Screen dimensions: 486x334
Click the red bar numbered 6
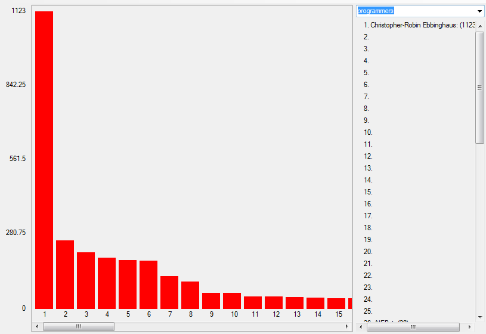(148, 284)
